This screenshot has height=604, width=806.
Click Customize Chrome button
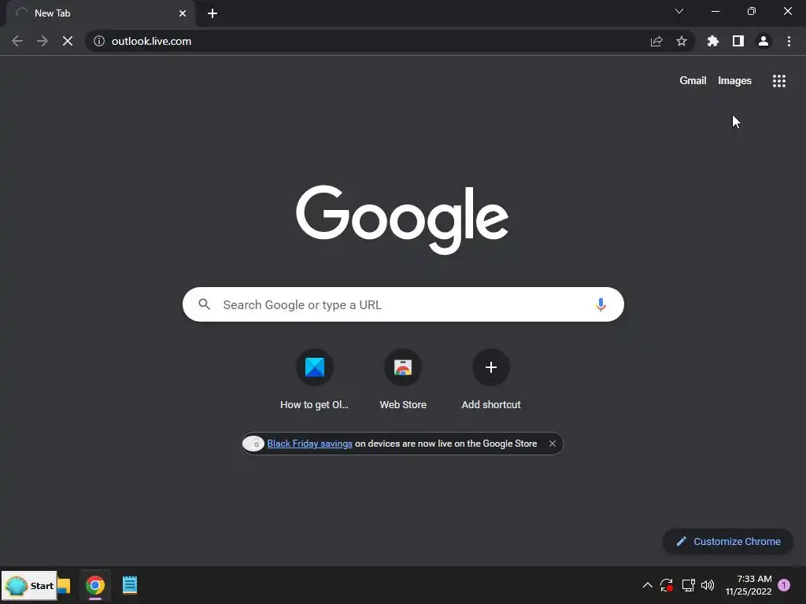(728, 541)
